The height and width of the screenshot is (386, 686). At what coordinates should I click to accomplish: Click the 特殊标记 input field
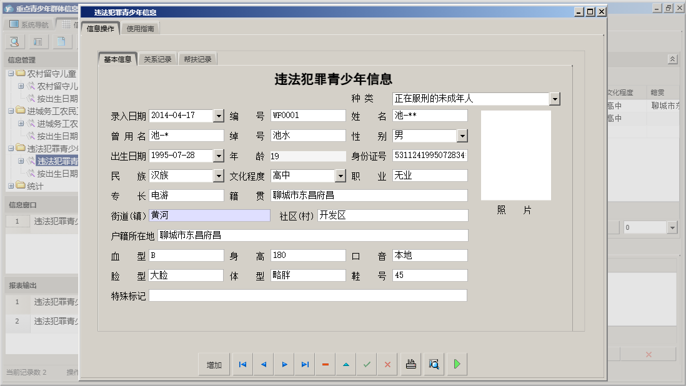point(307,296)
